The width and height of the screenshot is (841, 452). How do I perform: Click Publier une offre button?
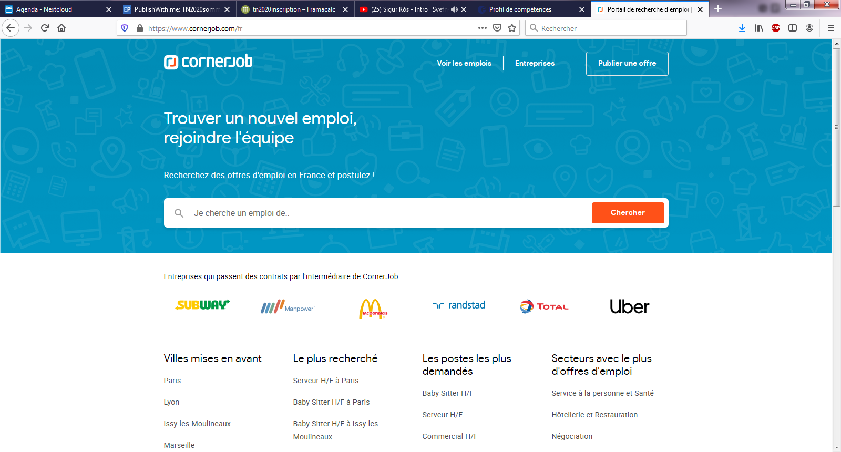627,64
